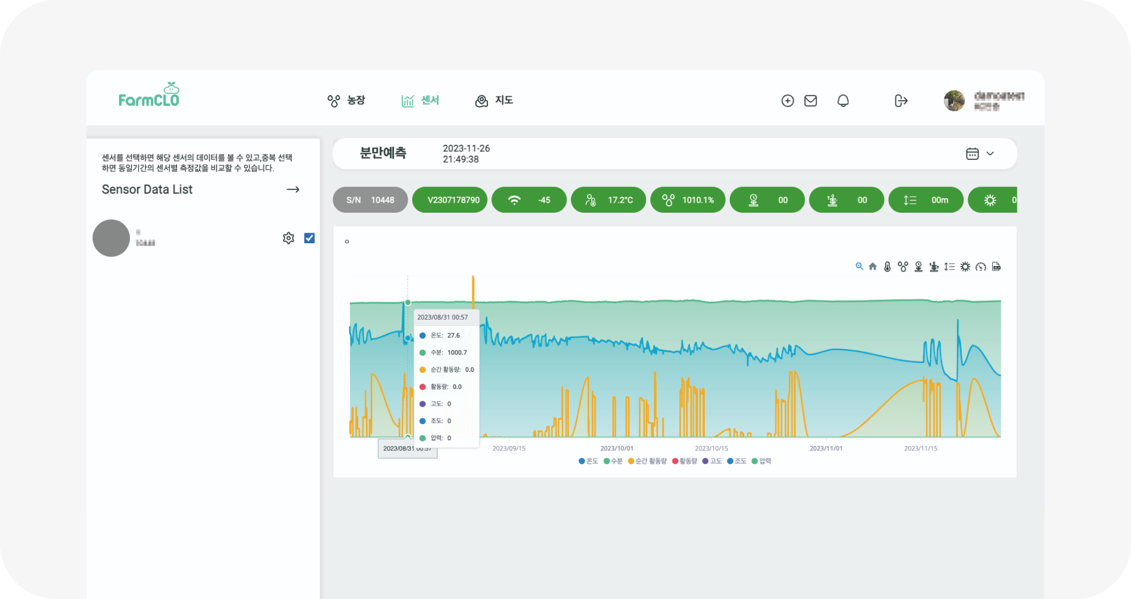Image resolution: width=1131 pixels, height=599 pixels.
Task: Toggle 조도 series in chart legend
Action: [x=737, y=461]
